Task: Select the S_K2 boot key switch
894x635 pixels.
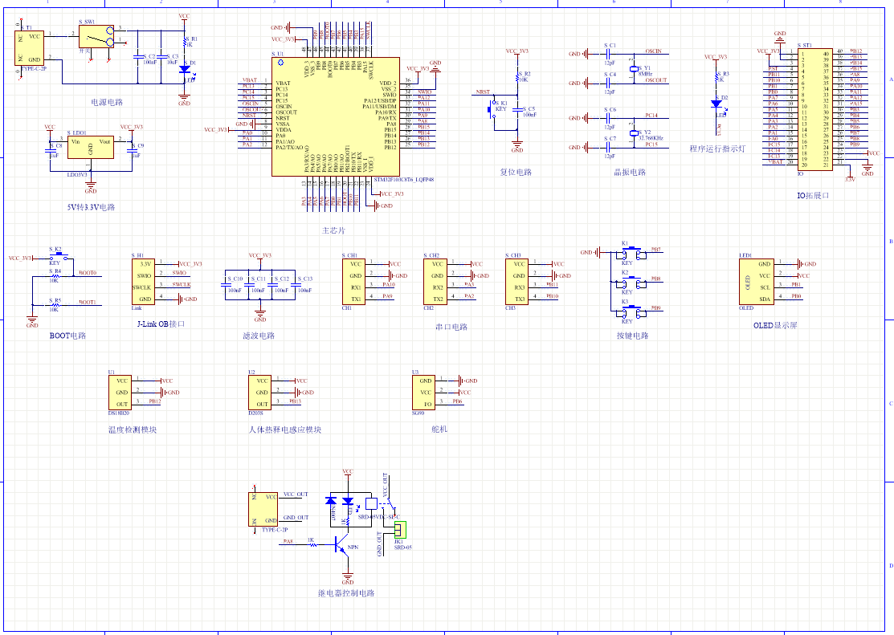Action: pos(59,257)
